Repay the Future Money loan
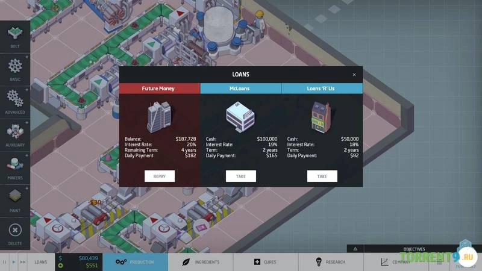 tap(160, 176)
